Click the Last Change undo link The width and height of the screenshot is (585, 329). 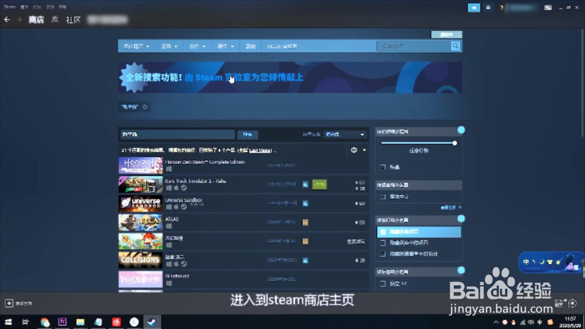point(260,150)
